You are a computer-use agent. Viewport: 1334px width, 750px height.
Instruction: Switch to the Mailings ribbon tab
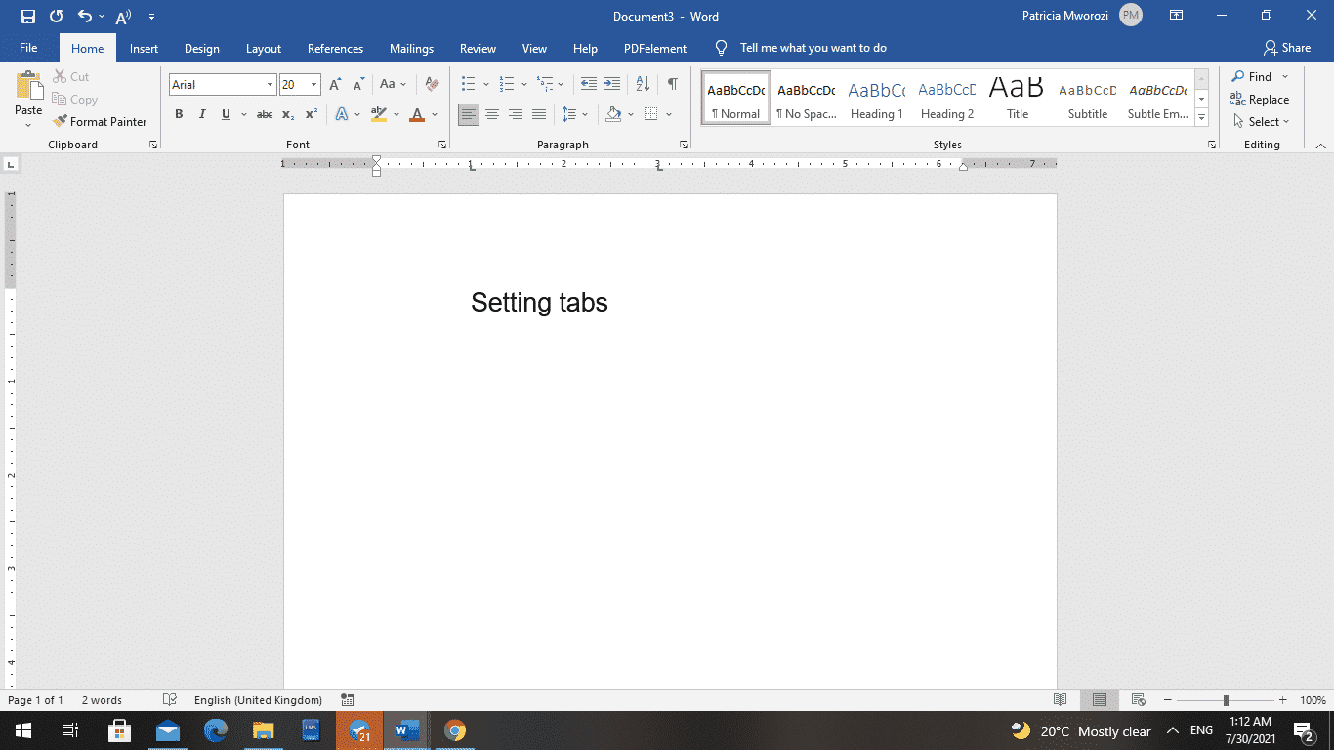pyautogui.click(x=411, y=47)
